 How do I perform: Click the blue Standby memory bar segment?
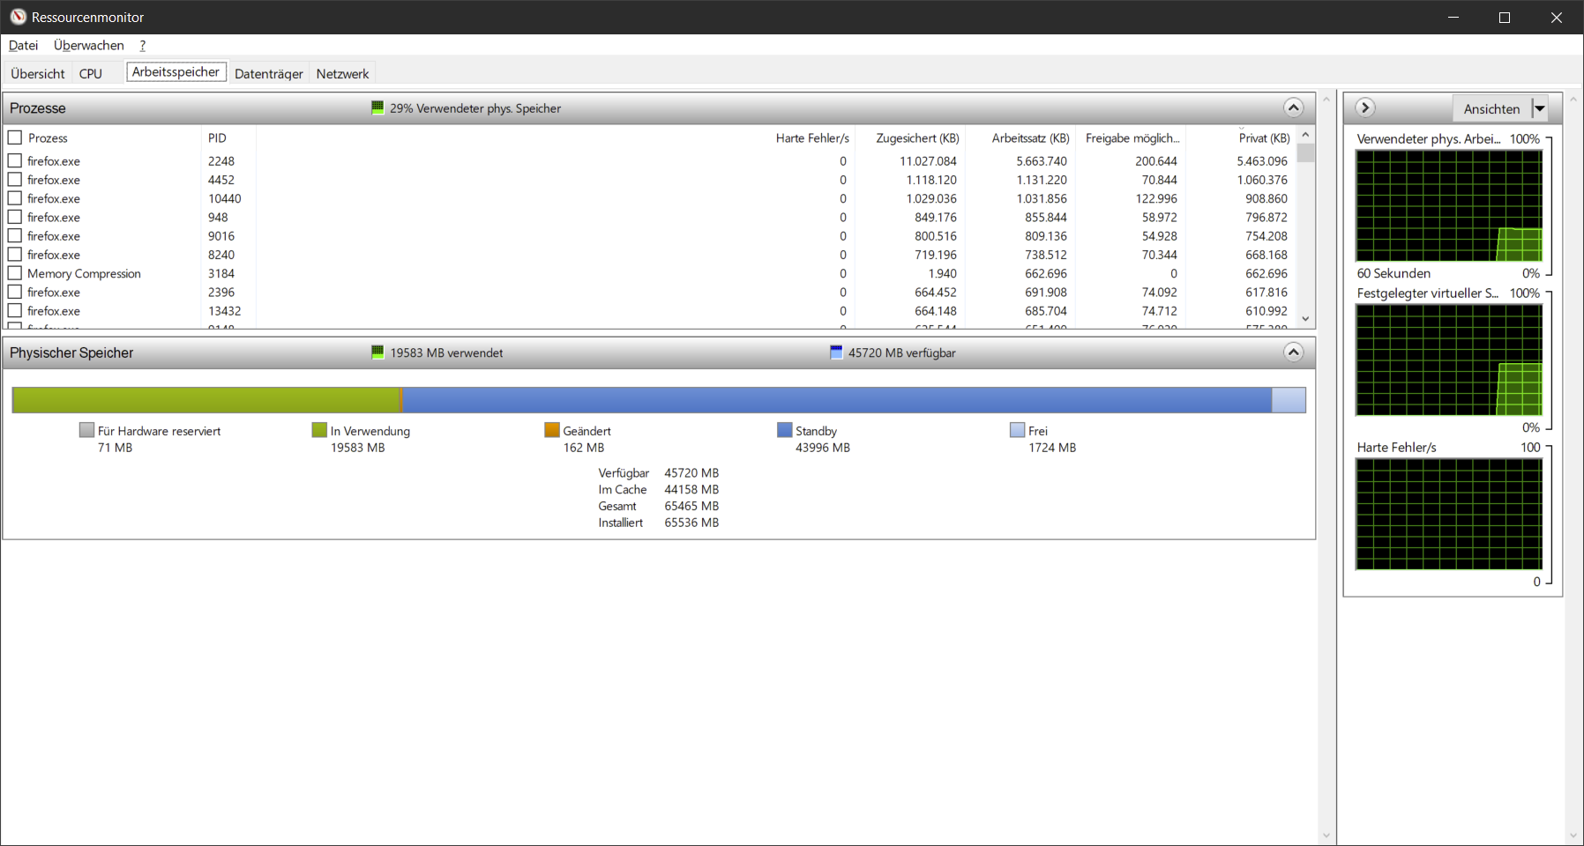tap(837, 400)
